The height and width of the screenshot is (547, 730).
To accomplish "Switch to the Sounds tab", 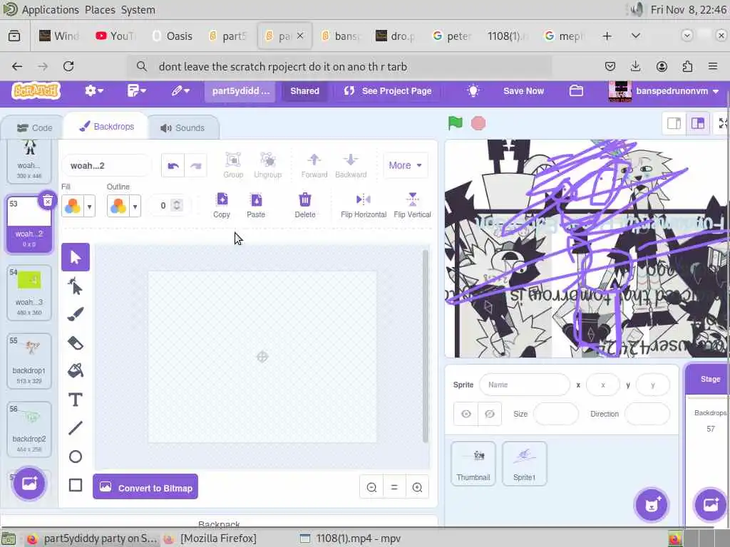I will (x=183, y=128).
